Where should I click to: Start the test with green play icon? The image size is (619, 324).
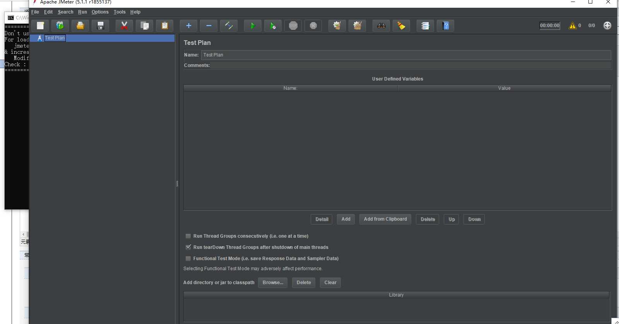[x=253, y=26]
